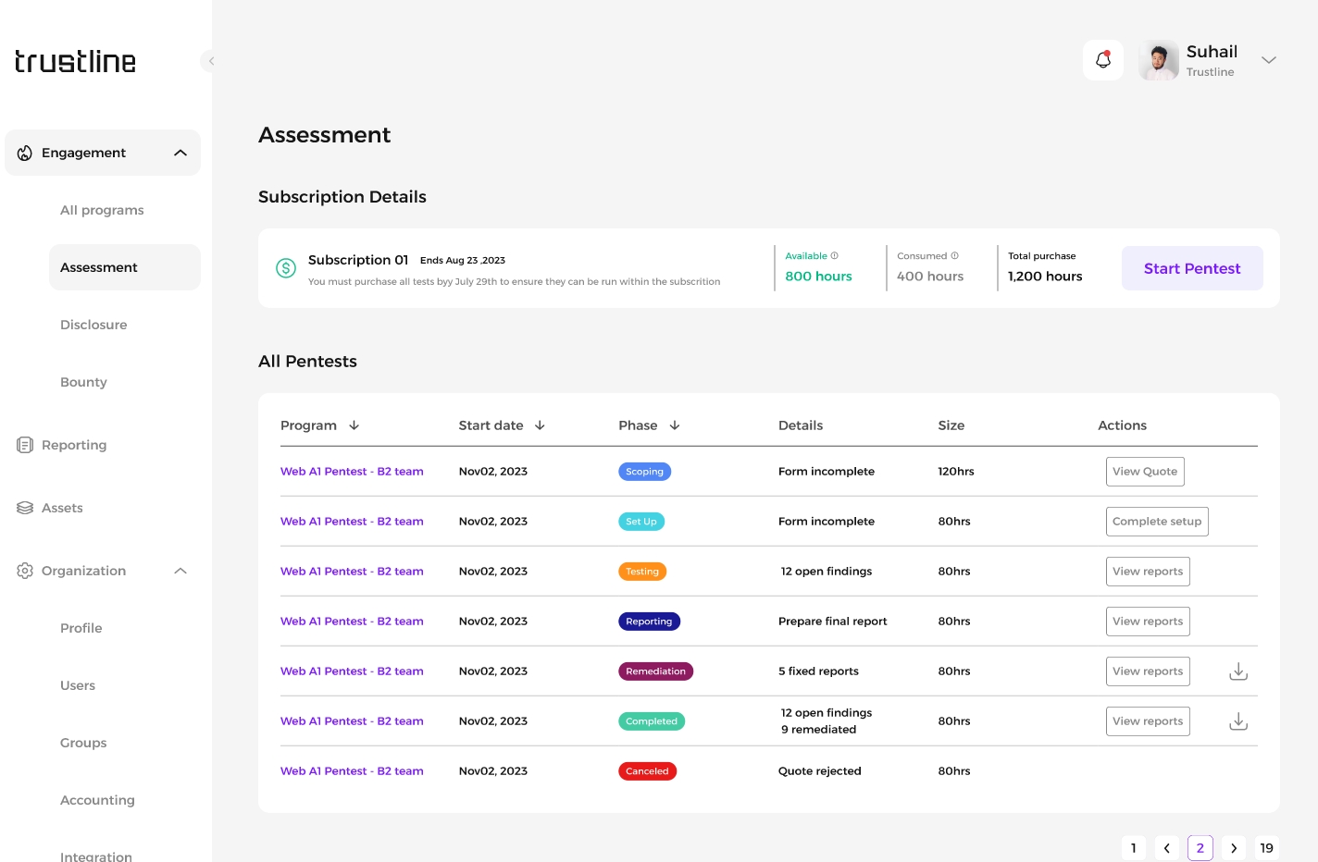Open the Suhail user account dropdown
Image resolution: width=1318 pixels, height=862 pixels.
pos(1268,60)
